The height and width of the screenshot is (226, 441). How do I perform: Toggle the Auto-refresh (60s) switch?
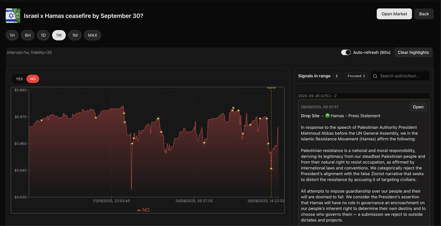[346, 53]
